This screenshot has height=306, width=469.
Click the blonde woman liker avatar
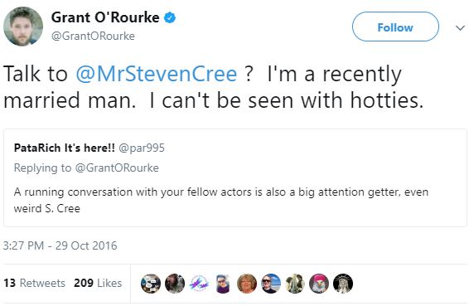(247, 284)
